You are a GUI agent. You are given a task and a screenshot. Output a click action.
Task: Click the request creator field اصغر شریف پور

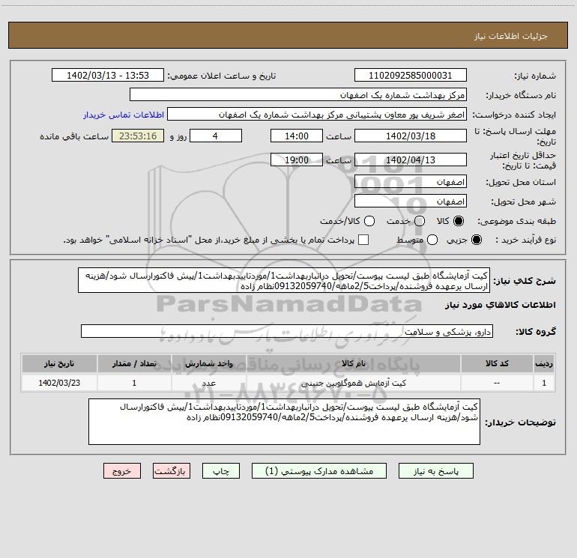pos(317,115)
